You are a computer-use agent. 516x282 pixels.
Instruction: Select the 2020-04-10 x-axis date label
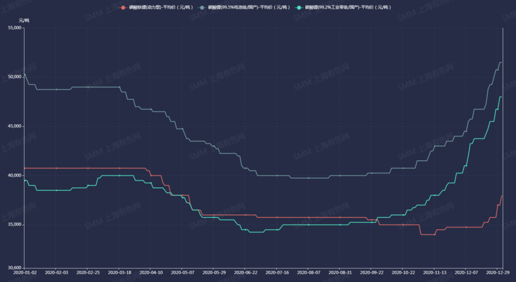point(150,274)
